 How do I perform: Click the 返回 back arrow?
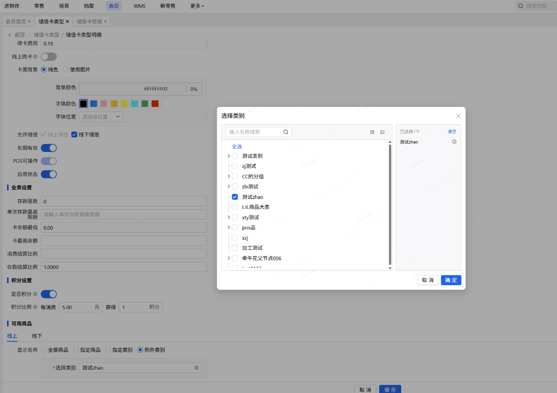[9, 35]
